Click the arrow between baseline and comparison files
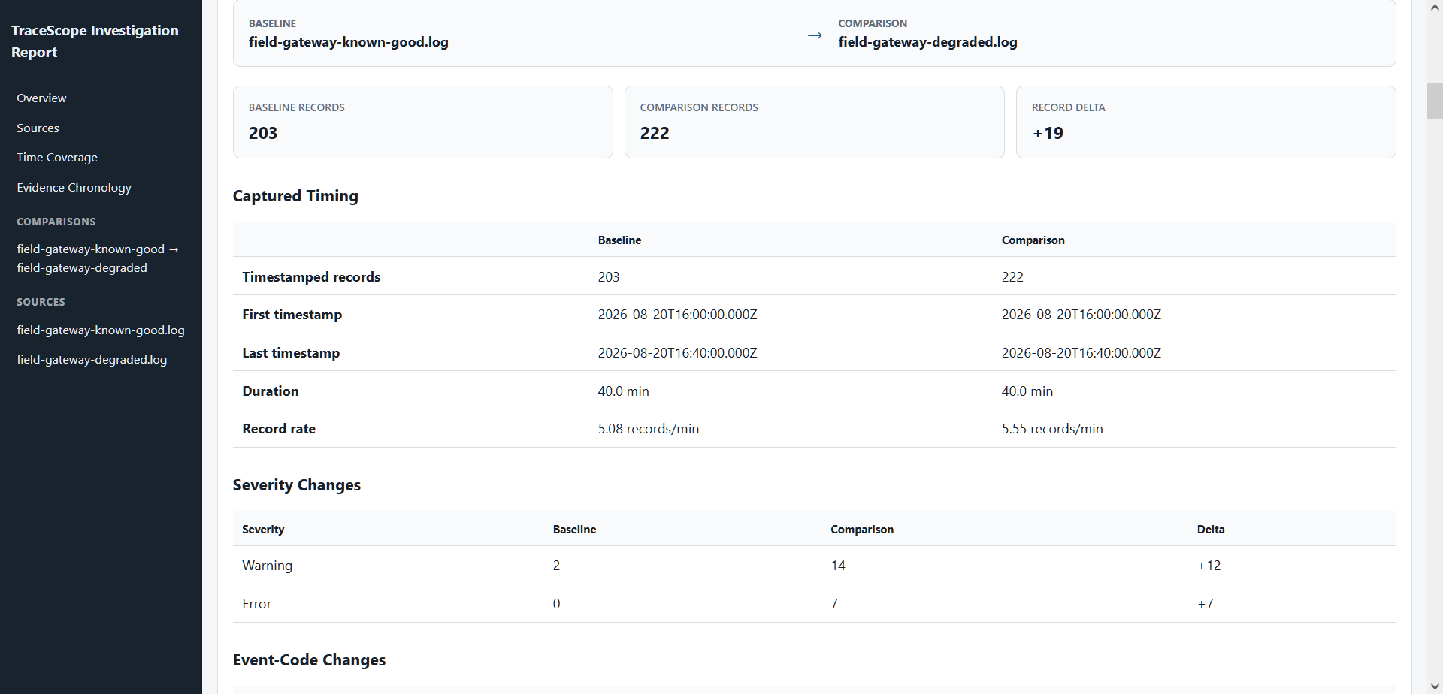Viewport: 1443px width, 694px height. [x=815, y=35]
